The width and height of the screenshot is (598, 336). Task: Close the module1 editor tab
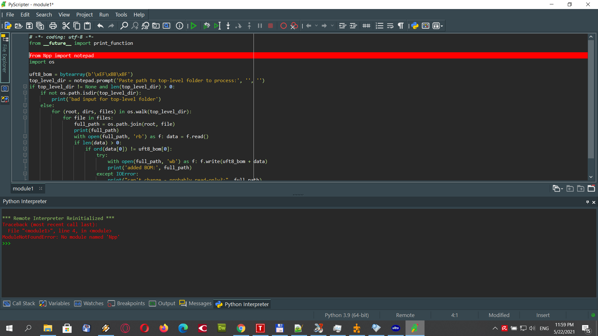(x=40, y=188)
